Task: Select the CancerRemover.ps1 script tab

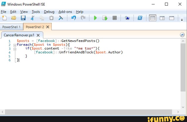Action: 19,35
